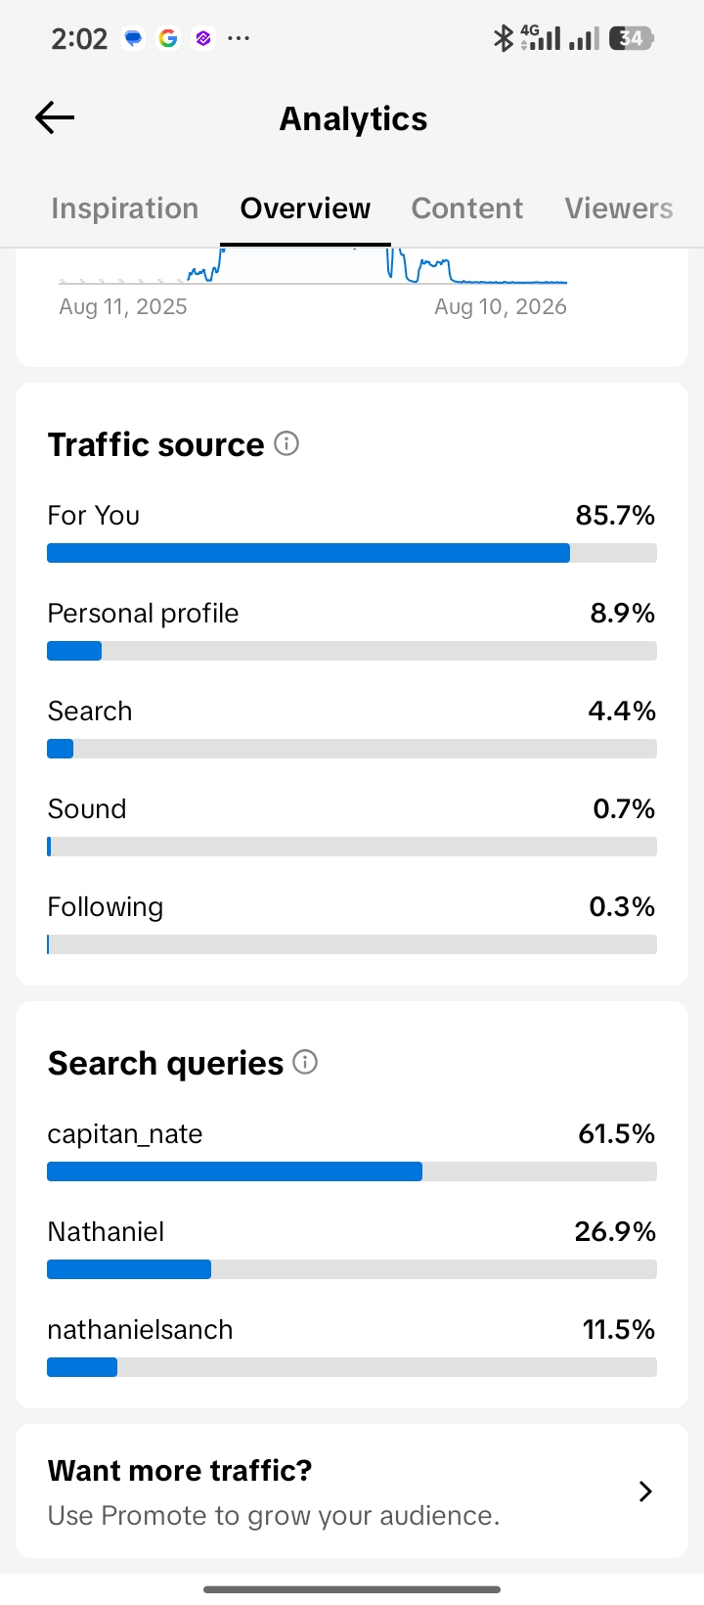Image resolution: width=704 pixels, height=1605 pixels.
Task: Select the Overview tab
Action: (x=305, y=208)
